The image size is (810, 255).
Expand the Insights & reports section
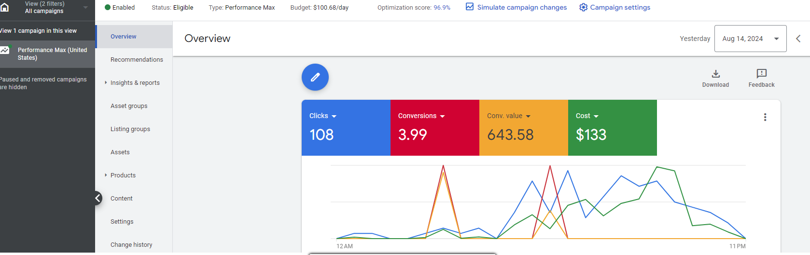106,83
